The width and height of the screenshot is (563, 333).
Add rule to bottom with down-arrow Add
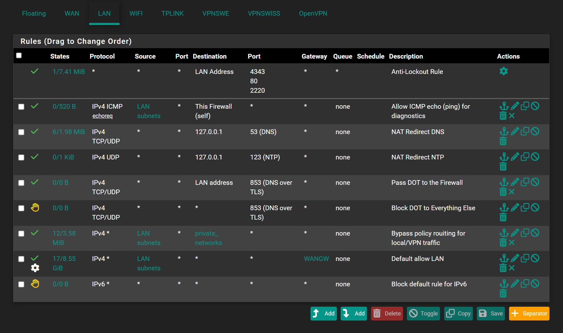[x=354, y=314]
